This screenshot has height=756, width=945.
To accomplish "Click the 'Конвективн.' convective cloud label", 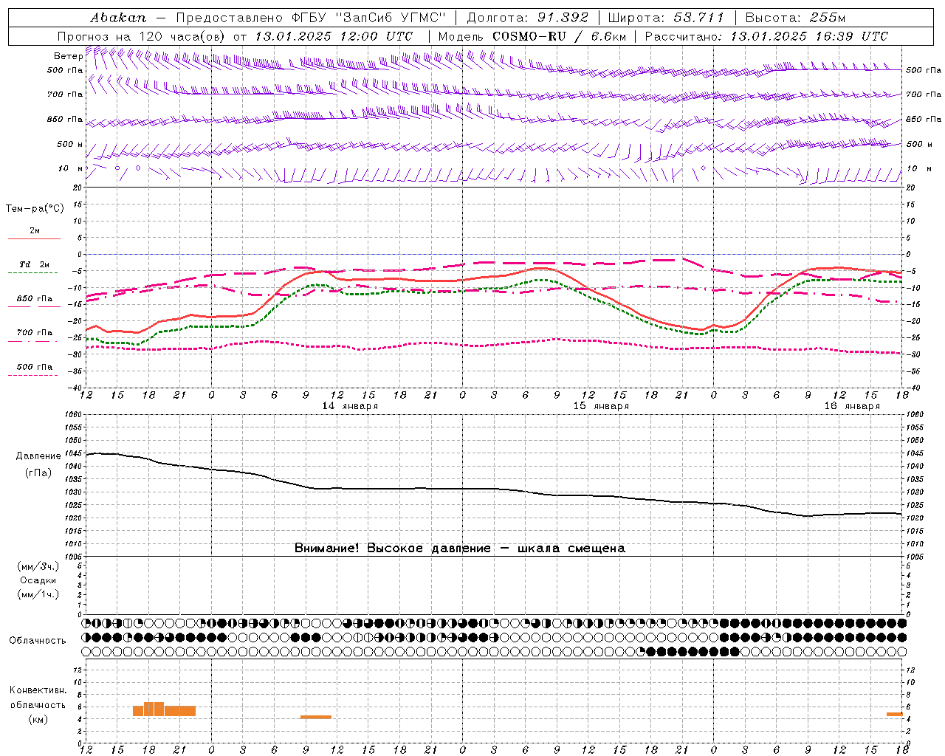I will [38, 690].
